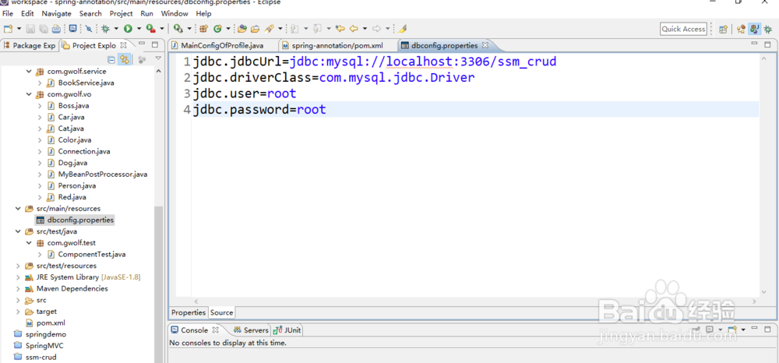
Task: Select BookService.java in the tree
Action: tap(86, 83)
